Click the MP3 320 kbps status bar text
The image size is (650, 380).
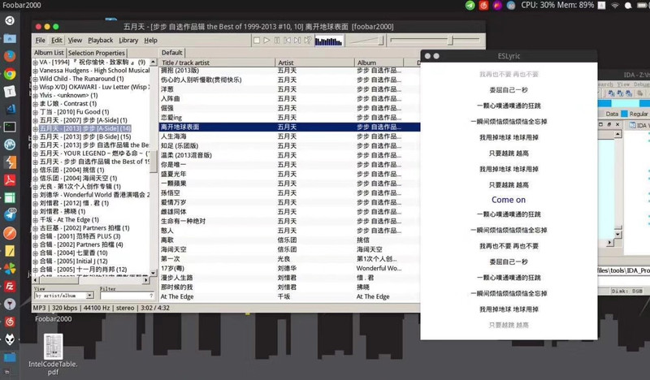(55, 308)
